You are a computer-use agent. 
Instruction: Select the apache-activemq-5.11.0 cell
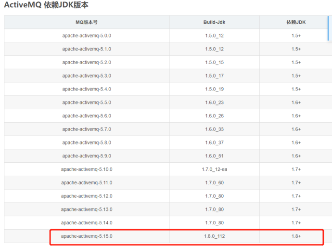point(87,182)
